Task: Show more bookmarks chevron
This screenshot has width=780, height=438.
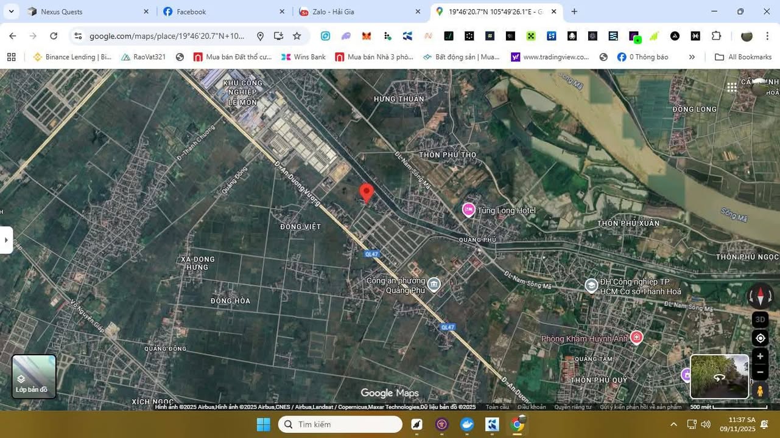Action: click(692, 57)
